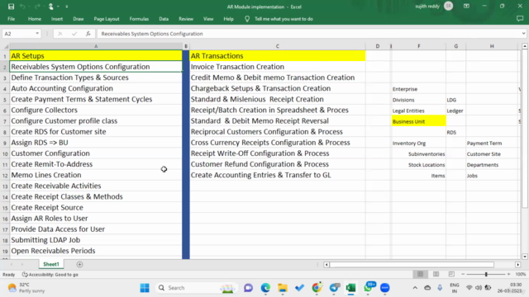Screen dimensions: 529x297
Task: Select cell 'Auto Accounting Configuration'
Action: pos(96,88)
